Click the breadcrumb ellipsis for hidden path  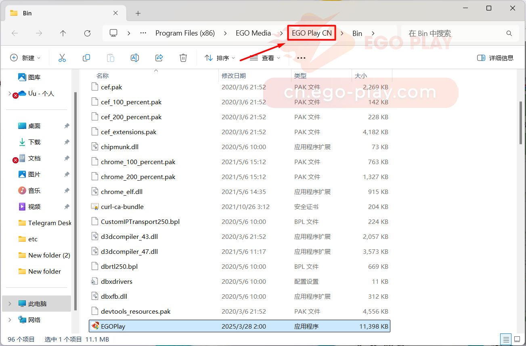pos(143,33)
